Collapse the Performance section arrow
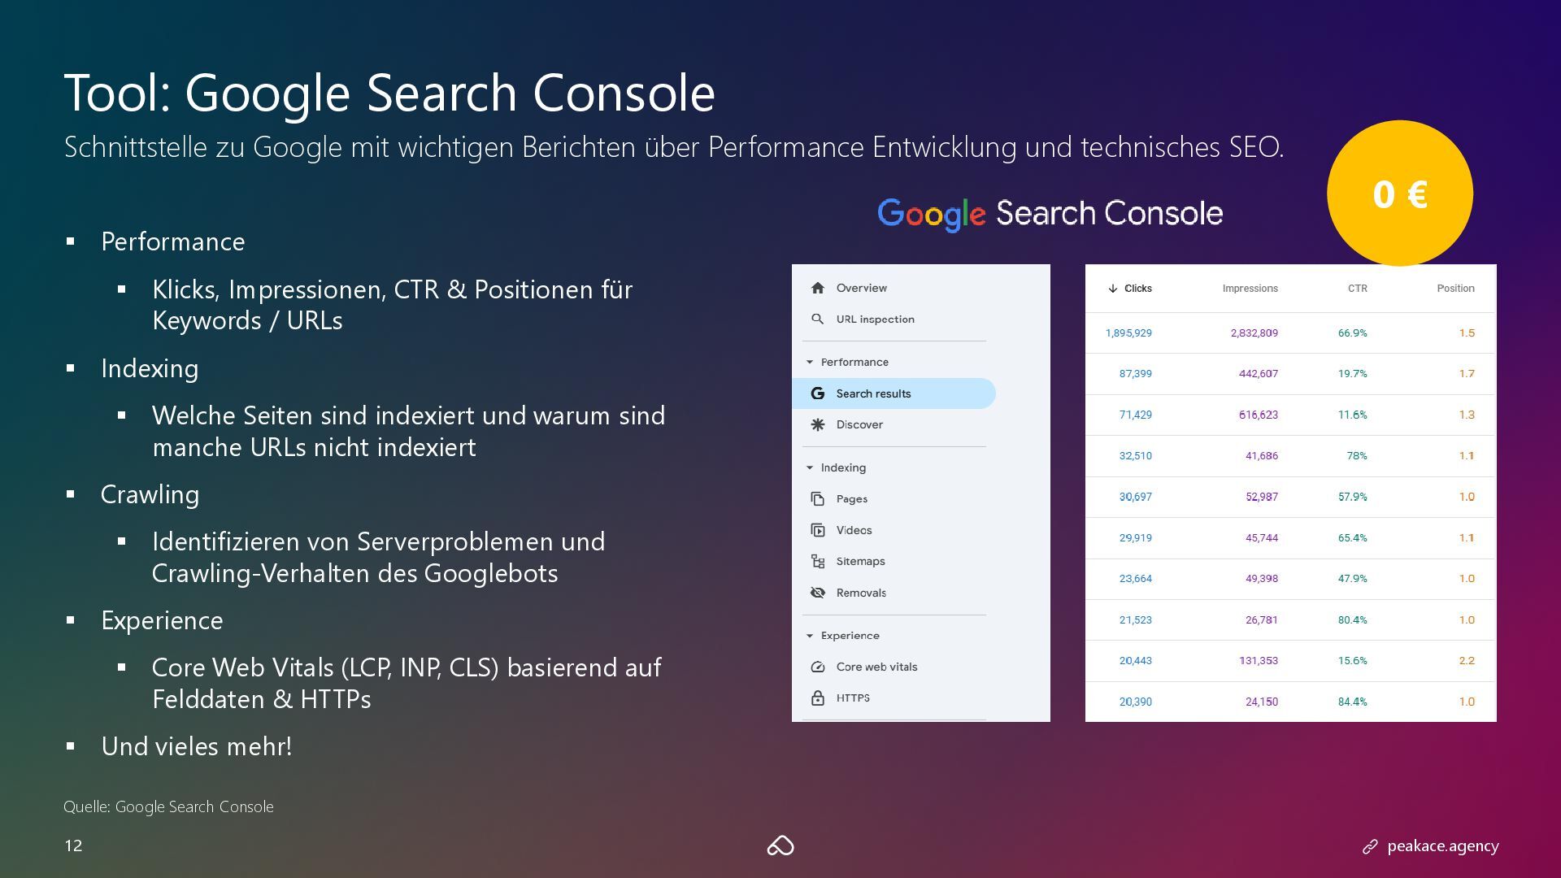This screenshot has height=878, width=1561. click(810, 362)
